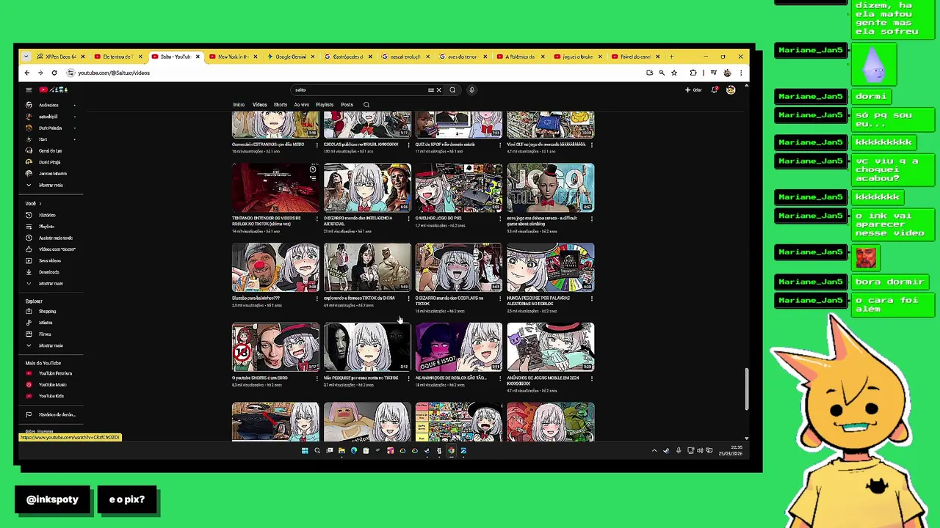The height and width of the screenshot is (528, 940).
Task: Open the notifications bell
Action: tap(715, 90)
